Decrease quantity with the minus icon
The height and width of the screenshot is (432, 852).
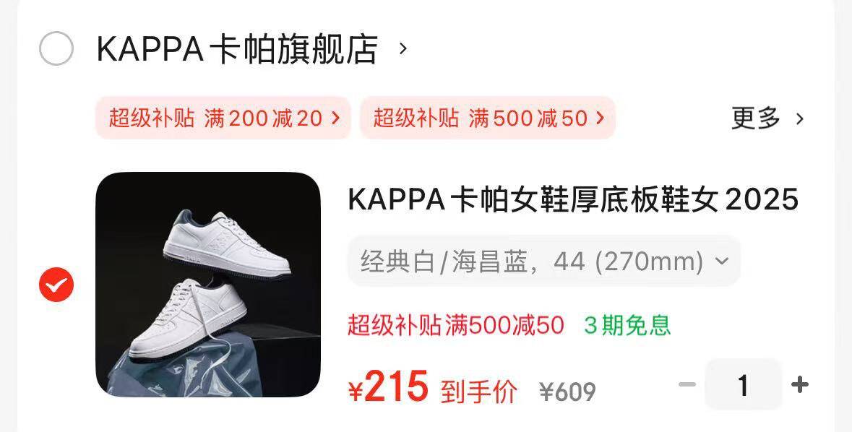pos(687,385)
